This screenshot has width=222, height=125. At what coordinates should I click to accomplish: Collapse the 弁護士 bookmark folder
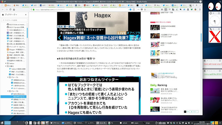(6, 66)
